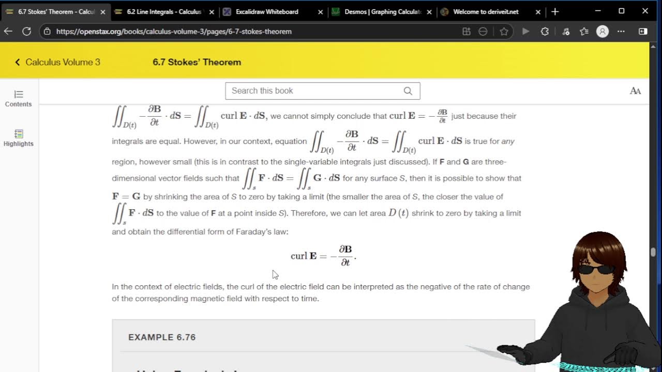This screenshot has width=662, height=372.
Task: Add this page to favorites star
Action: [504, 32]
